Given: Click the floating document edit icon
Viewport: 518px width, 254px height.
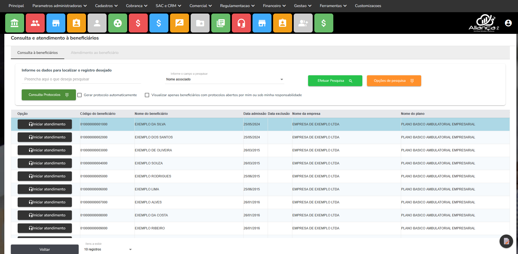Looking at the screenshot, I should pyautogui.click(x=506, y=241).
